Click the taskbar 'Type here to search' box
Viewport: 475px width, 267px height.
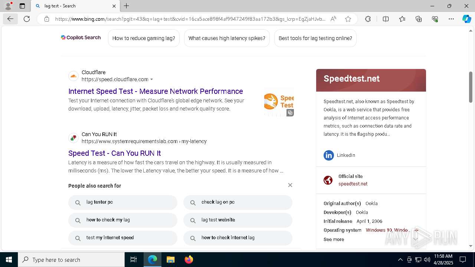[x=71, y=260]
